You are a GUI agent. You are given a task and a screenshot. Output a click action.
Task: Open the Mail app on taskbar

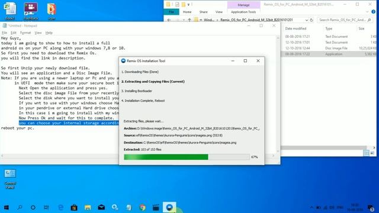[x=101, y=207]
